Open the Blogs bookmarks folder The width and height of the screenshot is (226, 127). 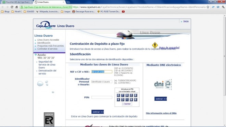coord(5,12)
